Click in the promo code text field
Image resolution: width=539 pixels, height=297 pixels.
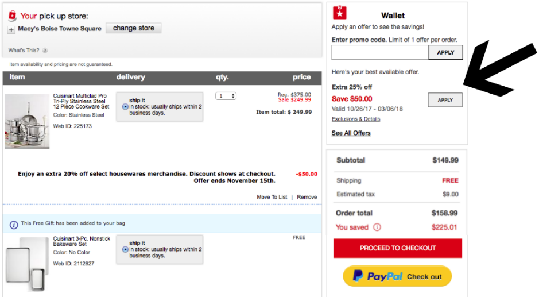[x=380, y=52]
